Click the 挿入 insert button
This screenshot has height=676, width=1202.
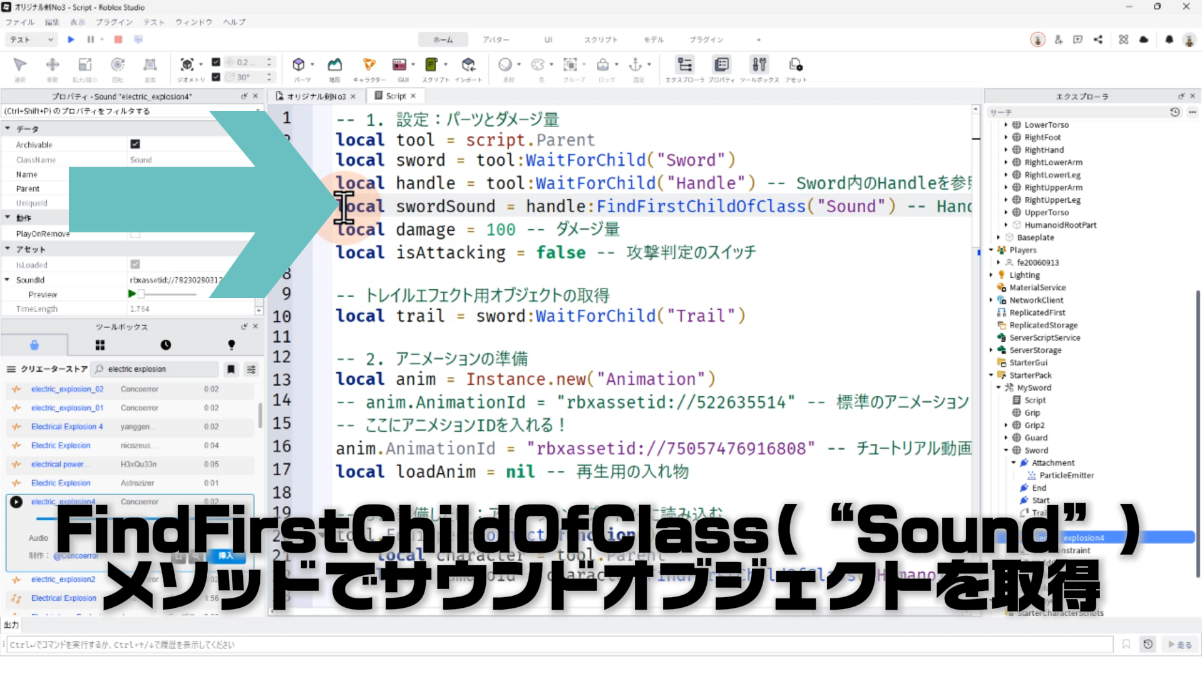click(225, 555)
